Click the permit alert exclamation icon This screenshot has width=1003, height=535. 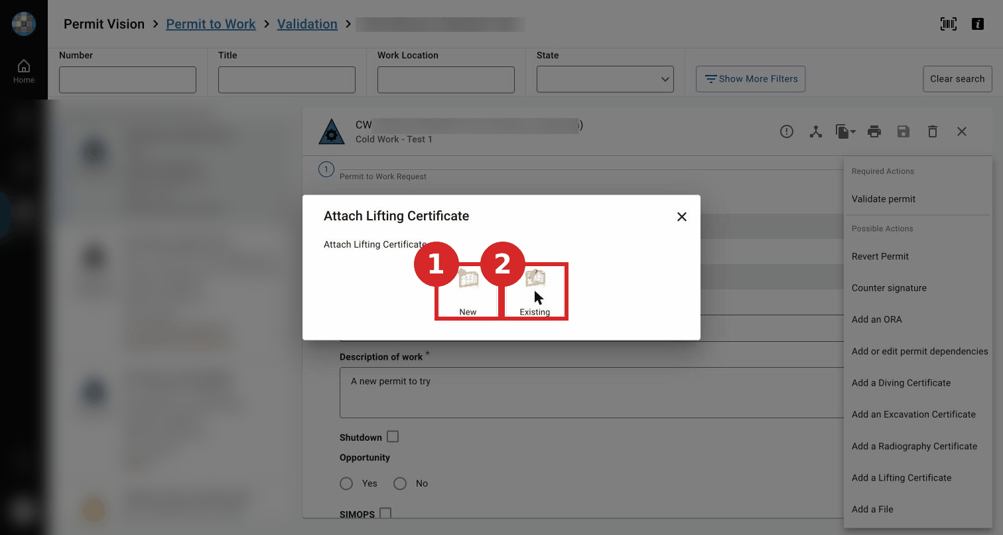coord(787,131)
